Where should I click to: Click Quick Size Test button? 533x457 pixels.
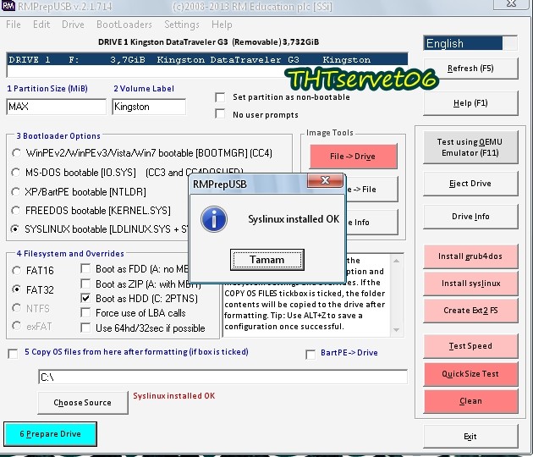pos(470,374)
